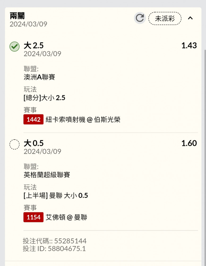Screen dimensions: 206x266
Task: Click the 紐卡索噴射機 @ 伯斯光榮 match
Action: [83, 120]
